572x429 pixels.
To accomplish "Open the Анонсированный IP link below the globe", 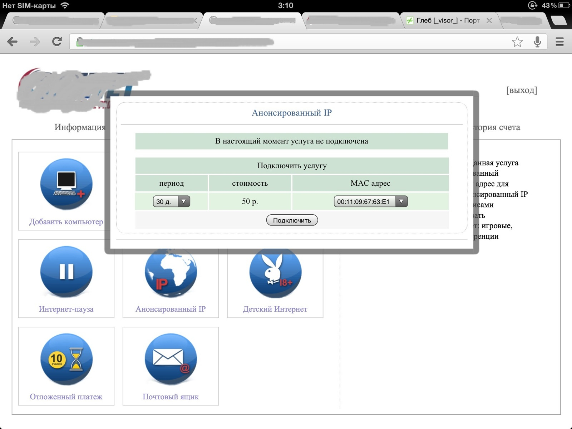I will (x=171, y=309).
